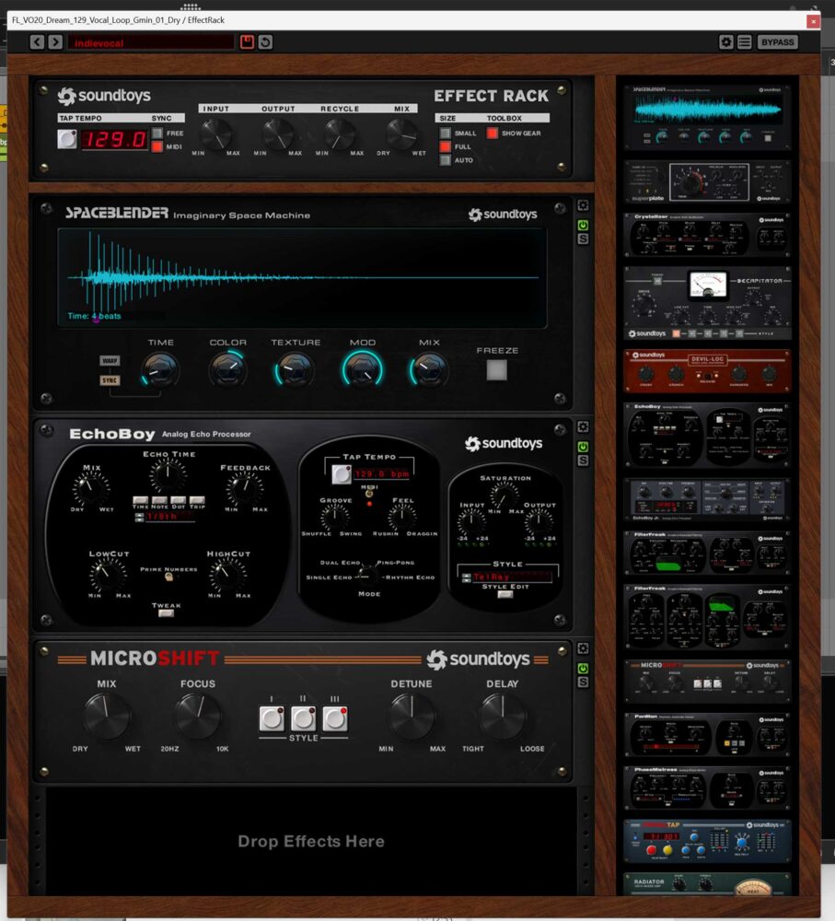Solo the SpaceBlender effect

point(583,239)
